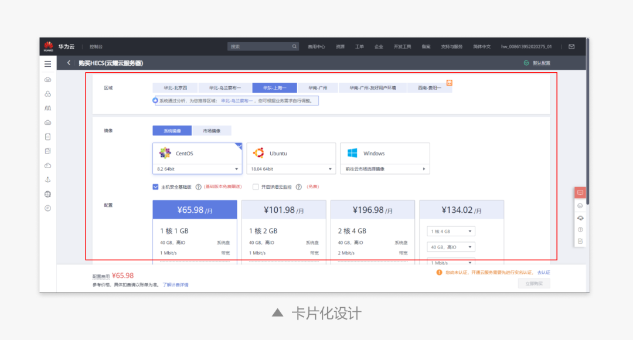
Task: Click the smiley face floating icon
Action: 580,206
